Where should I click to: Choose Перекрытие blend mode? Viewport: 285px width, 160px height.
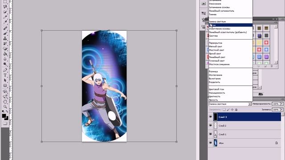click(231, 43)
